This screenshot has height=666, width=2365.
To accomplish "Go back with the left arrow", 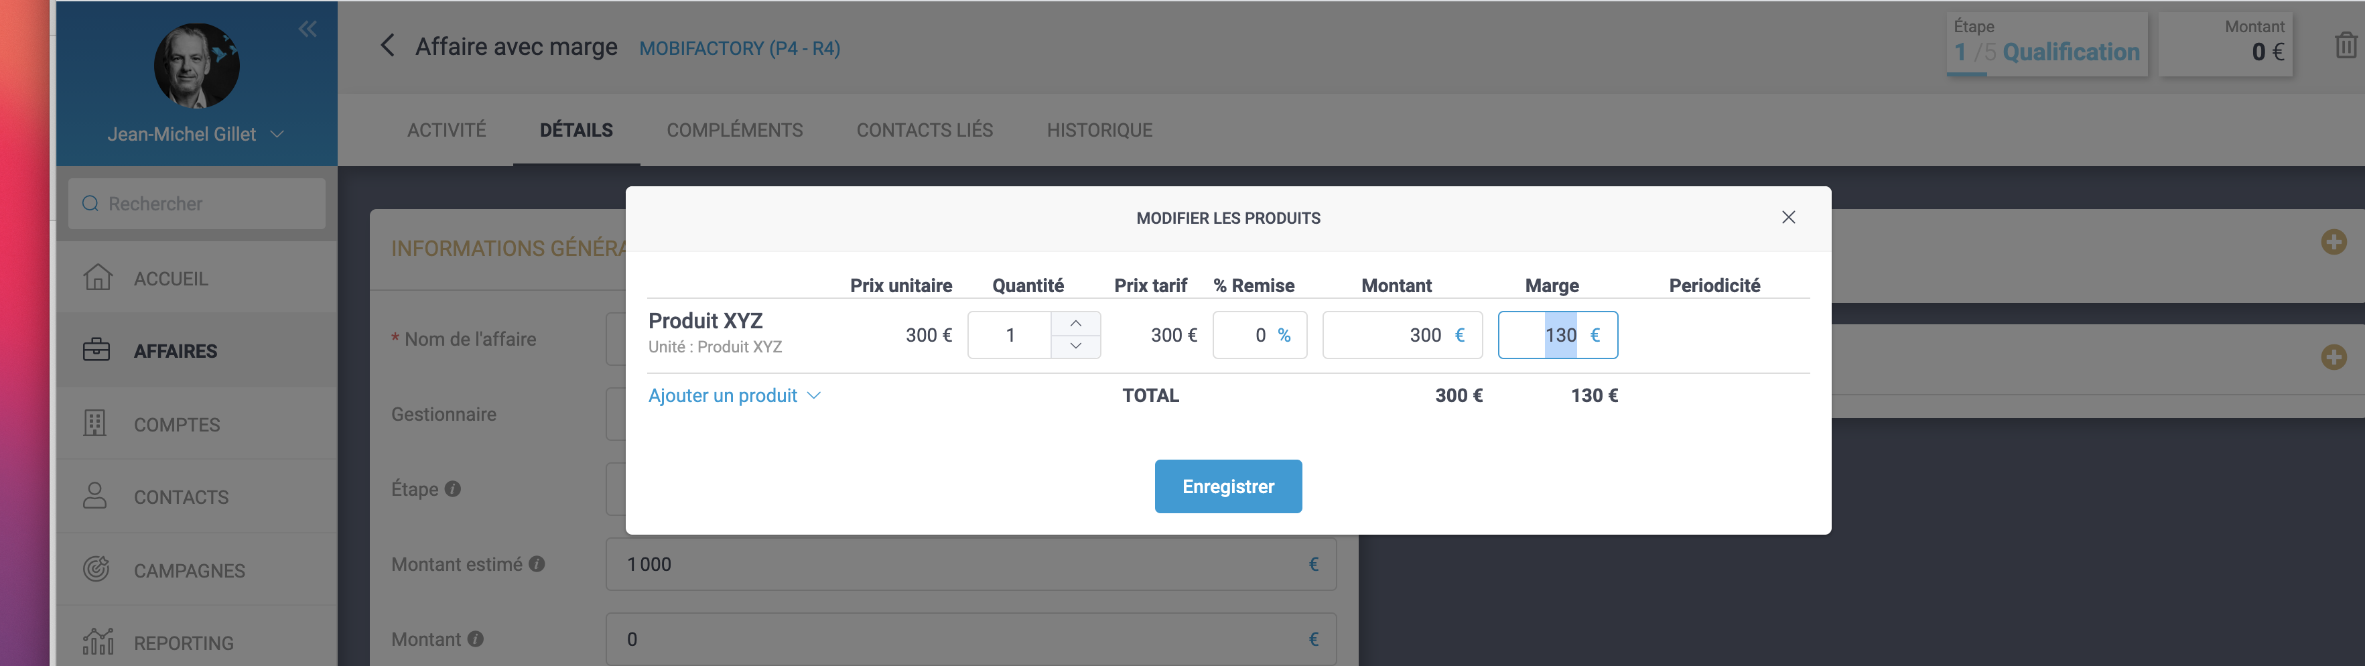I will point(387,46).
